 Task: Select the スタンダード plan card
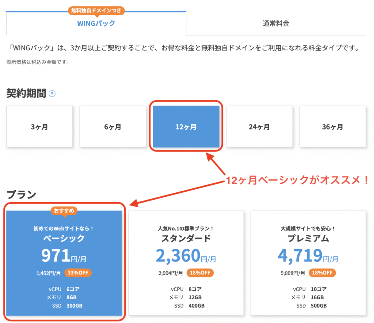[x=186, y=263]
